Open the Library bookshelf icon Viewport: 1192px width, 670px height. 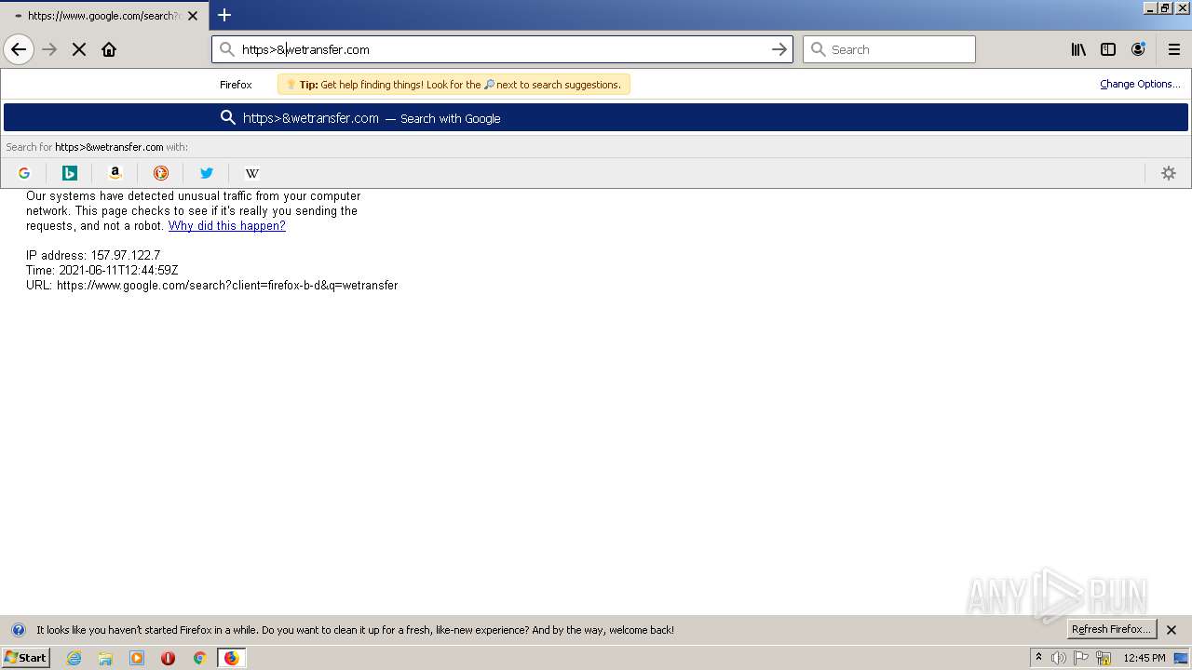pyautogui.click(x=1078, y=49)
